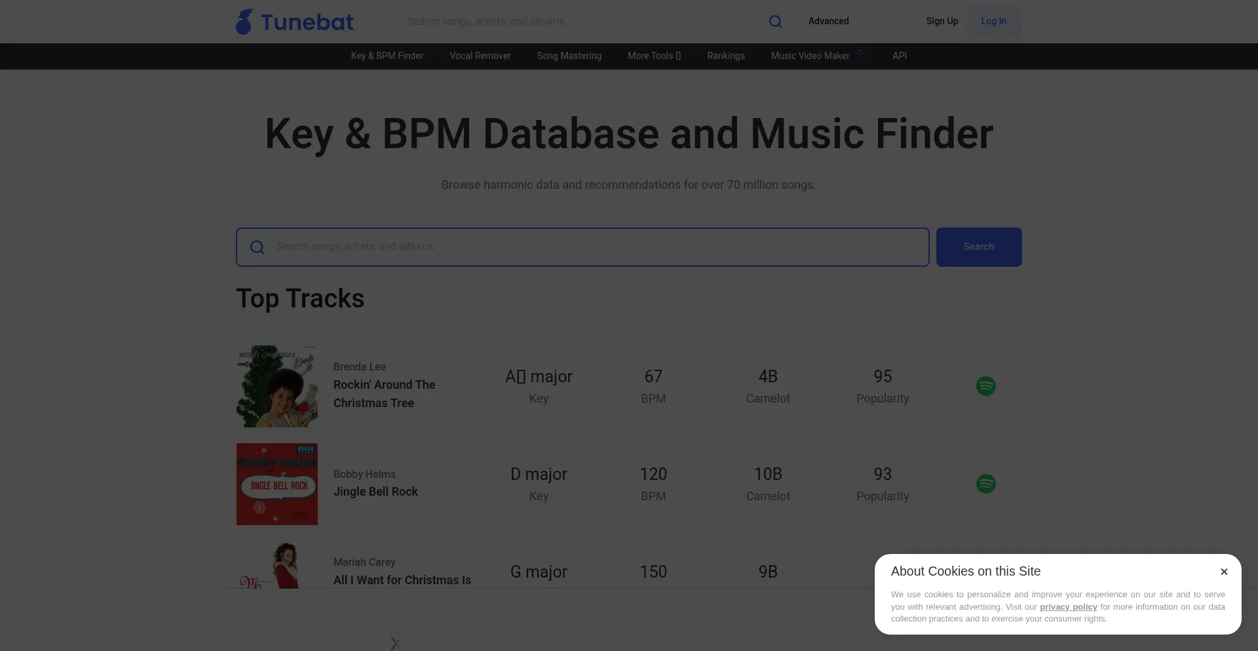Open the privacy policy link
This screenshot has width=1258, height=651.
1068,607
